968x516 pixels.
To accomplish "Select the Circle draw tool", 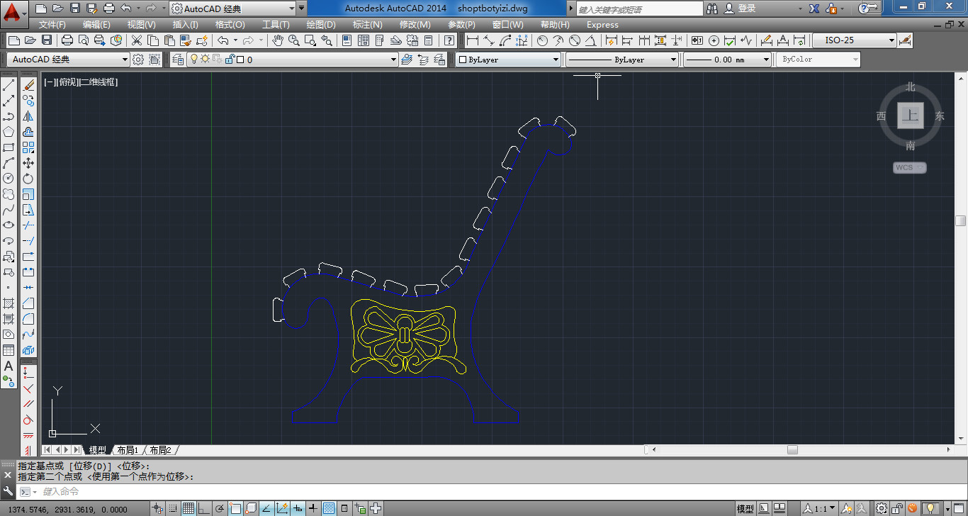I will [9, 179].
